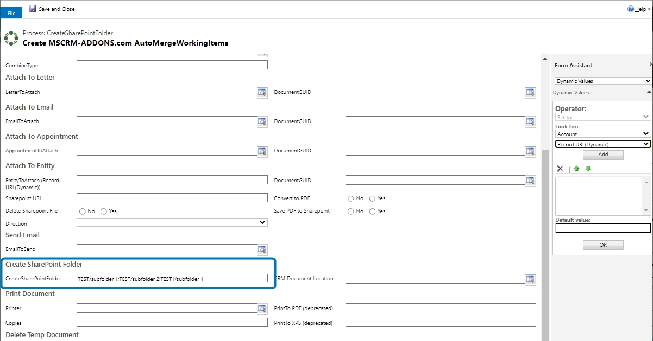
Task: Open the Help menu icon
Action: pos(631,9)
